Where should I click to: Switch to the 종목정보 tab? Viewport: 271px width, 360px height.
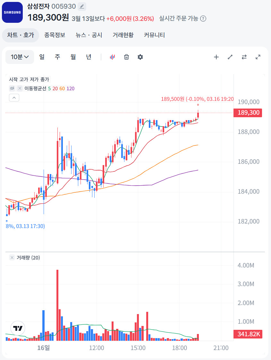tap(55, 35)
